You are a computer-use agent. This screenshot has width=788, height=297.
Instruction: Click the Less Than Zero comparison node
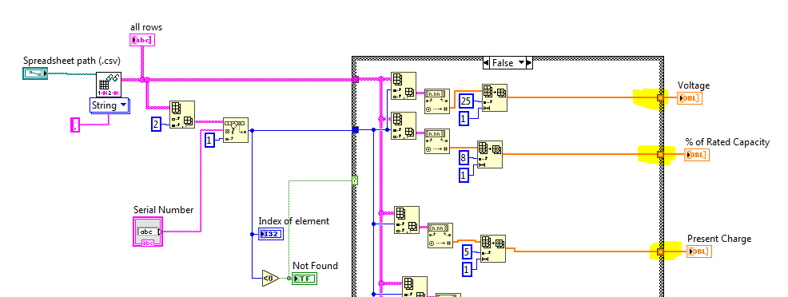point(270,277)
